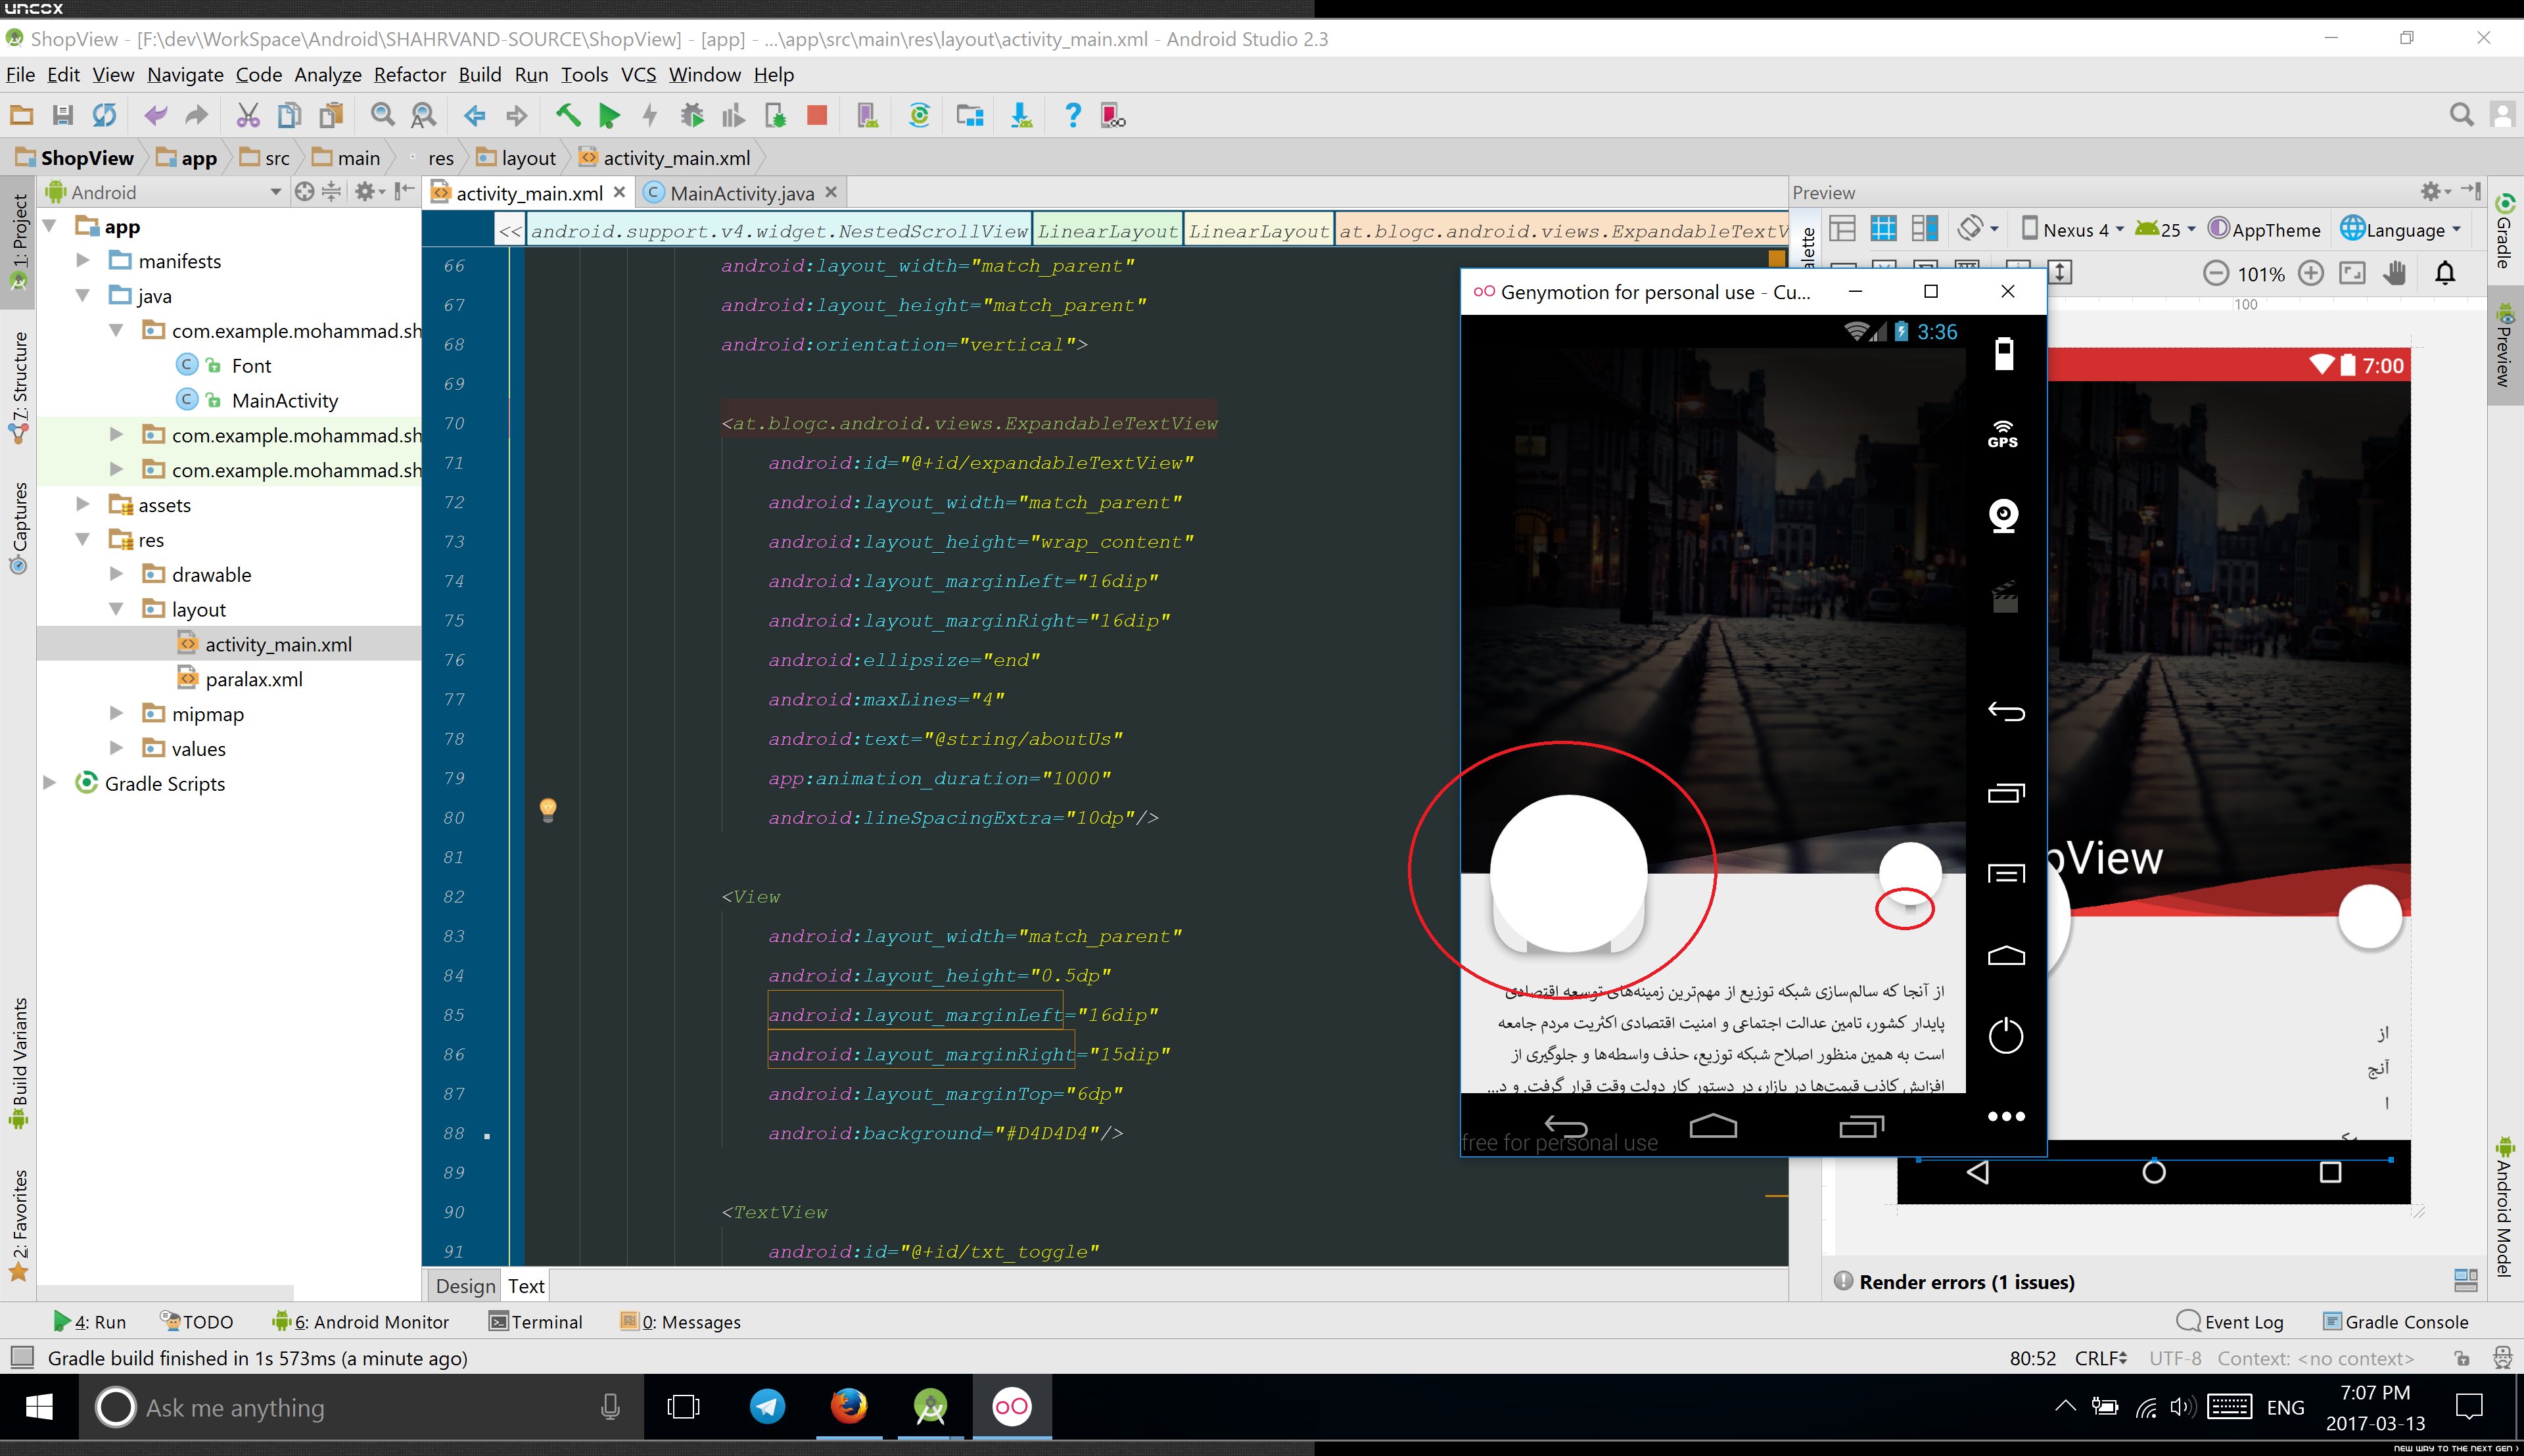The height and width of the screenshot is (1456, 2524).
Task: Switch to the MainActivity.java editor tab
Action: (x=741, y=193)
